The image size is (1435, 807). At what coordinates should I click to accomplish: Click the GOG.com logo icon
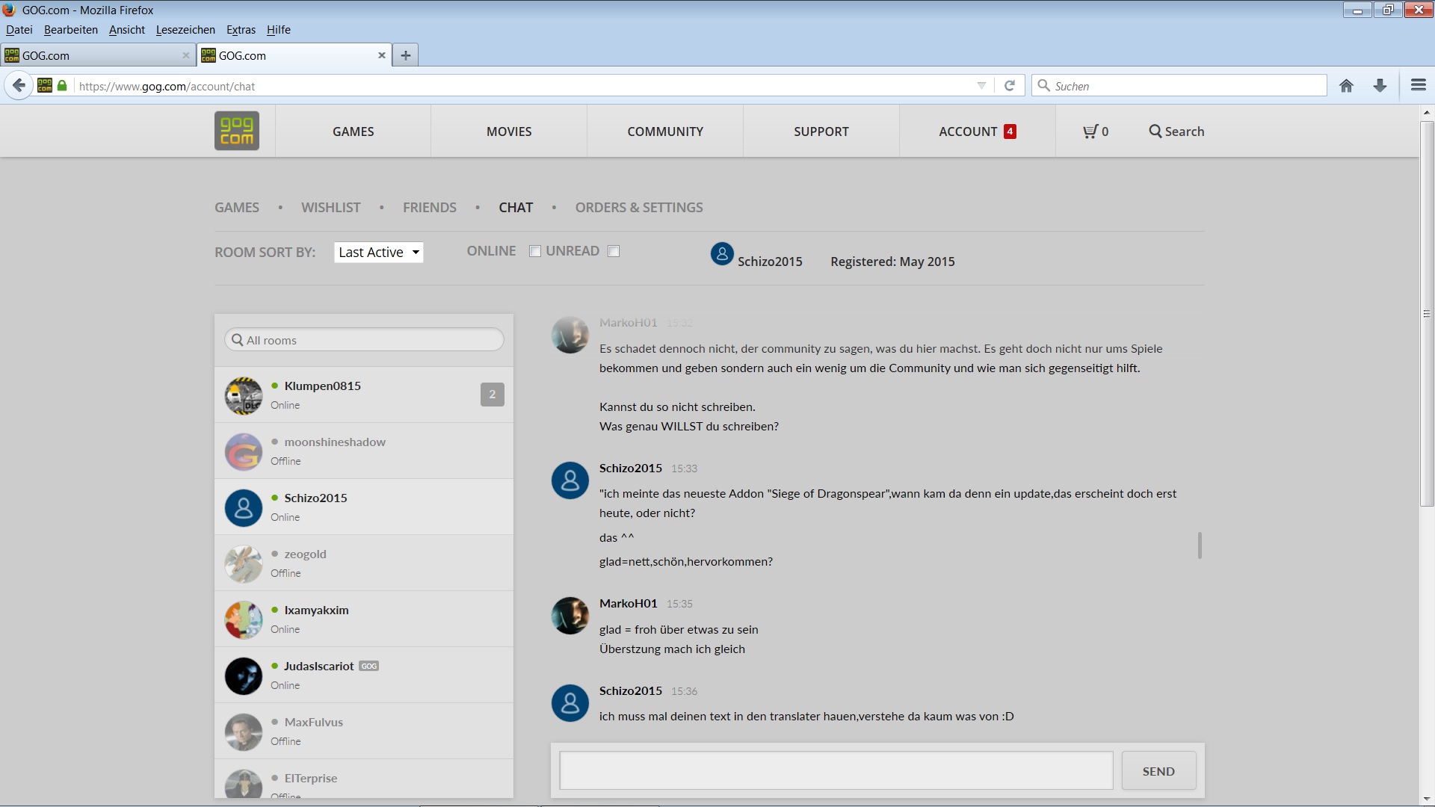coord(236,131)
